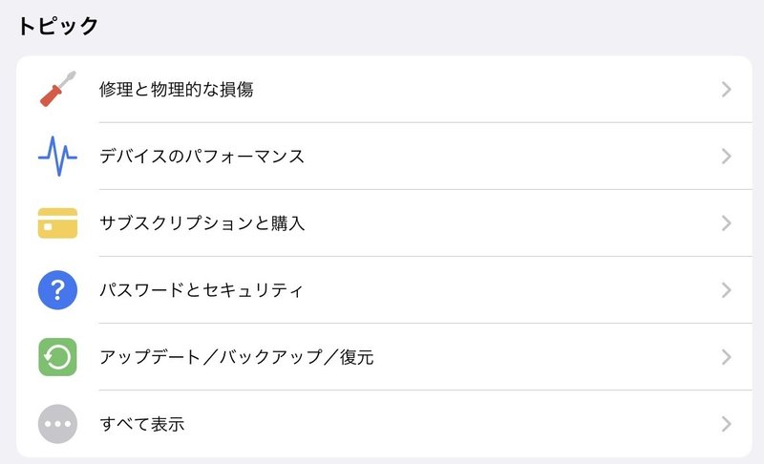Tap the green restore arrow icon
The width and height of the screenshot is (764, 464).
[x=57, y=357]
